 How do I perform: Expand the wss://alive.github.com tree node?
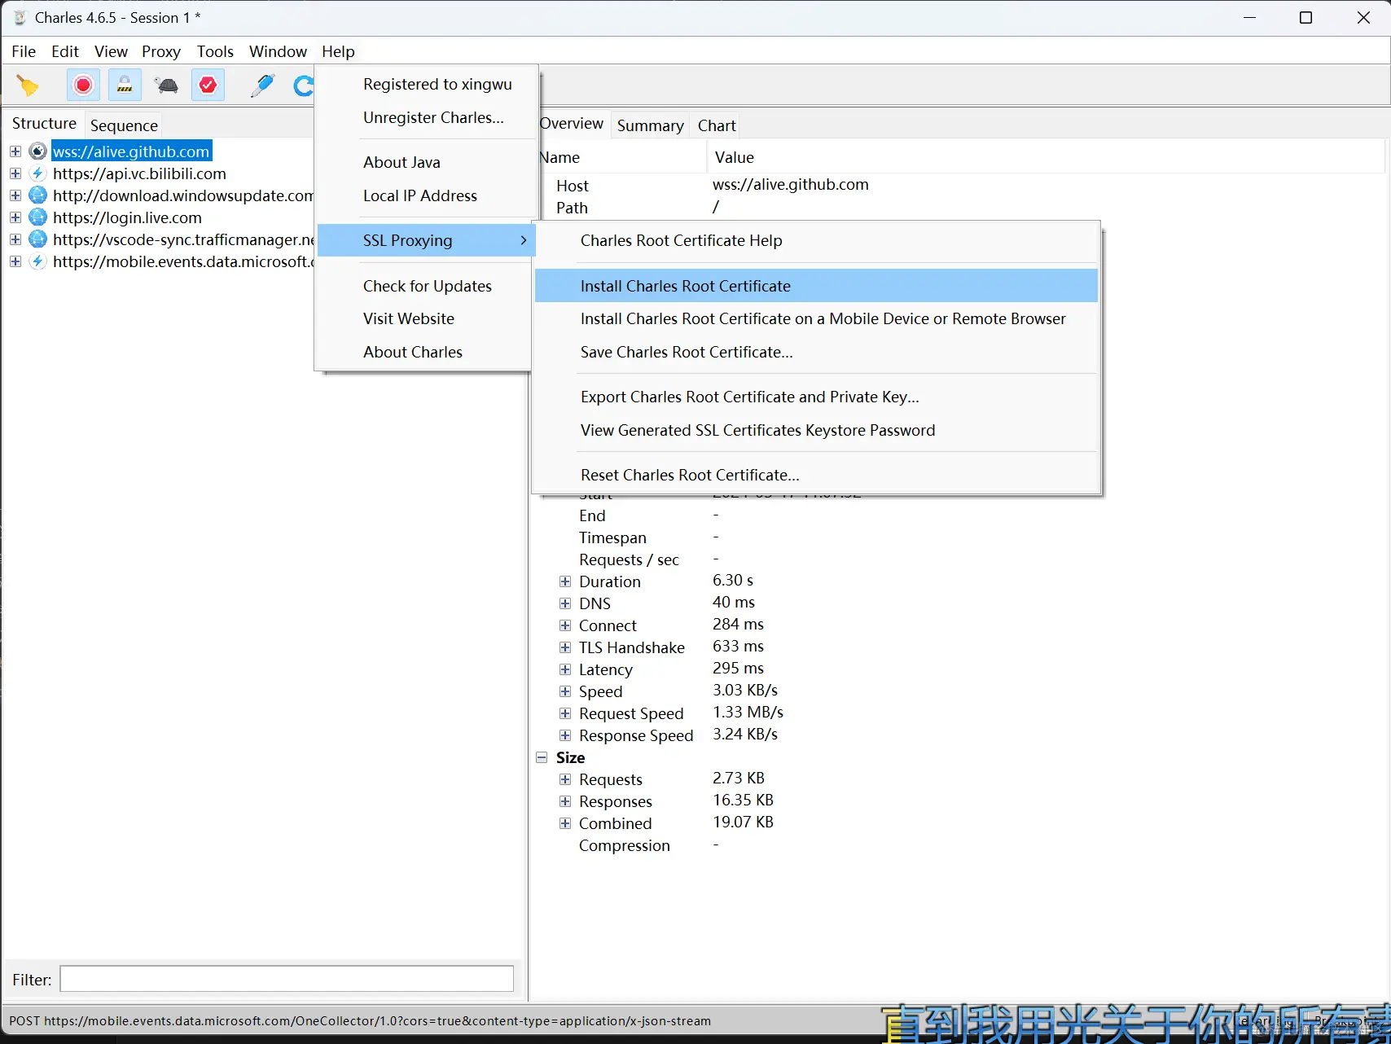point(15,151)
